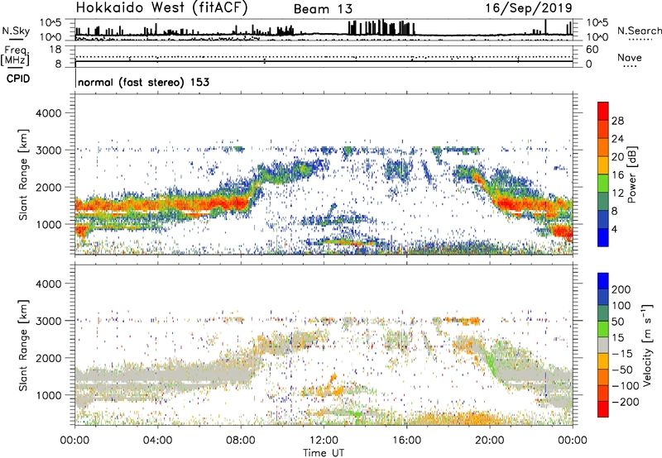Click the 'Nave' legend label
Screen dimensions: 662x458
(x=630, y=57)
